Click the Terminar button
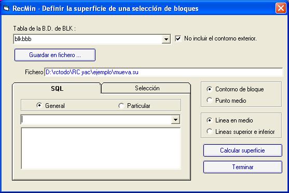 (242, 167)
